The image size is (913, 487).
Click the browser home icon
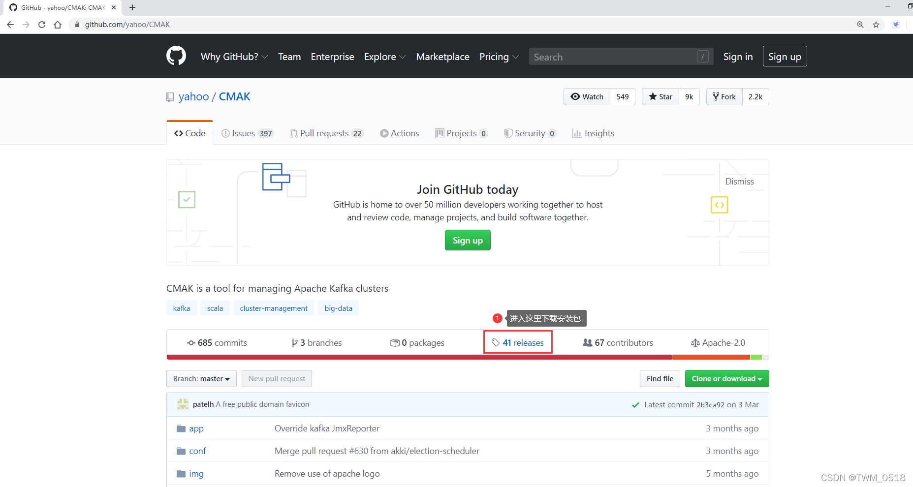(58, 25)
